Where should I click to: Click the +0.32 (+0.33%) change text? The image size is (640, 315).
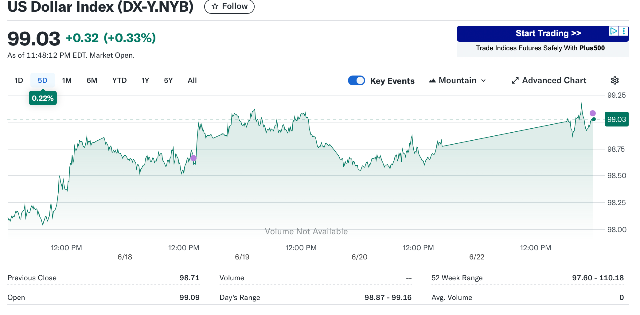(x=111, y=38)
